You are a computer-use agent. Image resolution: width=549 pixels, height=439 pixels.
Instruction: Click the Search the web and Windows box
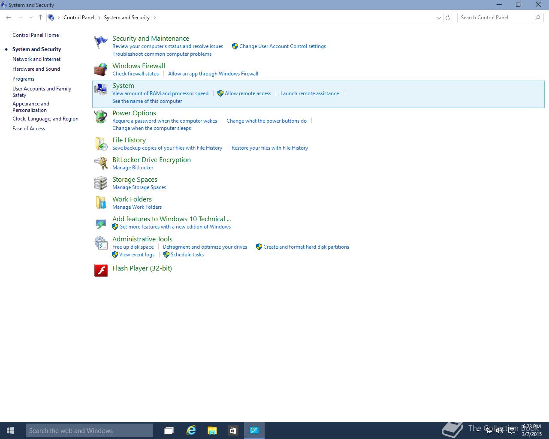pyautogui.click(x=89, y=430)
